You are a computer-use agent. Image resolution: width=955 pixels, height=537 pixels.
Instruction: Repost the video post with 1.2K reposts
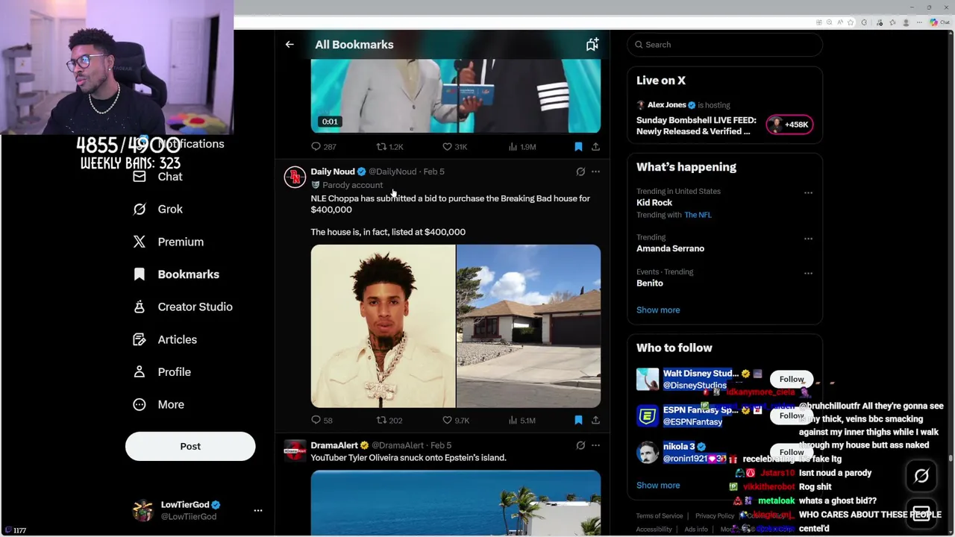click(389, 147)
